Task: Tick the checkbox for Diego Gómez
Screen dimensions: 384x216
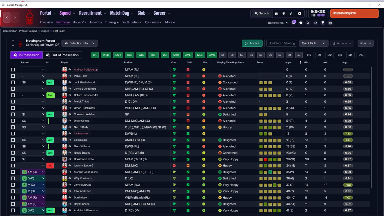Action: point(13,121)
